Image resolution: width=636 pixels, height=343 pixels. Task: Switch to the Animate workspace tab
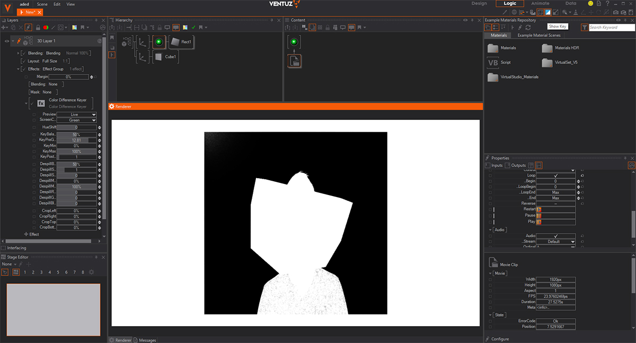(x=540, y=4)
